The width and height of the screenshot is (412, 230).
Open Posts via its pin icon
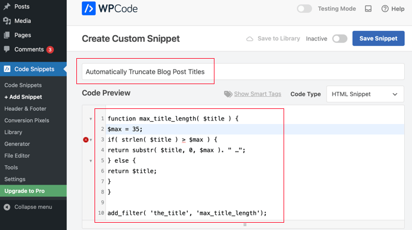click(7, 7)
